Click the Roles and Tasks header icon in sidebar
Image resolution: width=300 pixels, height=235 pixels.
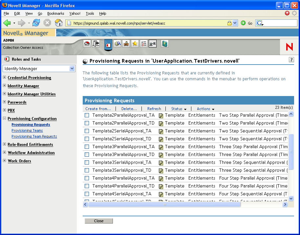click(7, 59)
